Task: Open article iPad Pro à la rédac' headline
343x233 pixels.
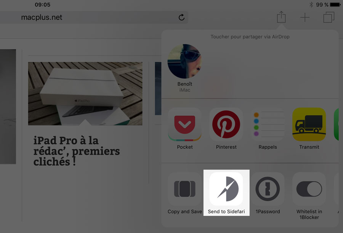Action: 76,151
